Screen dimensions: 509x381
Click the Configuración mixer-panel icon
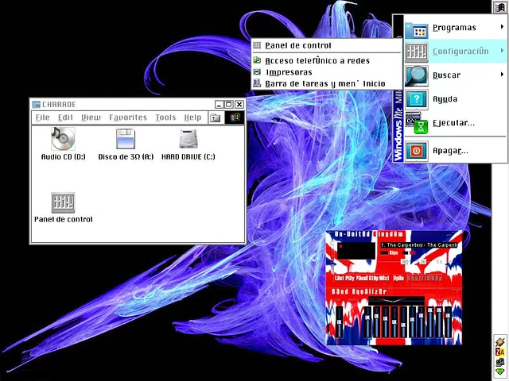click(x=417, y=52)
